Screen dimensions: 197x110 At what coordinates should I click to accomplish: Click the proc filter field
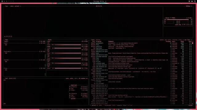tap(98, 40)
